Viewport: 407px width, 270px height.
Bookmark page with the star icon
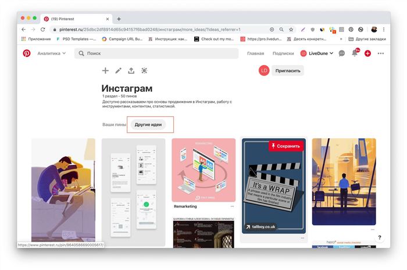(x=291, y=30)
